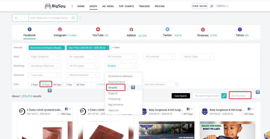Select the Pinterest platform icon
The width and height of the screenshot is (270, 139).
tap(203, 30)
